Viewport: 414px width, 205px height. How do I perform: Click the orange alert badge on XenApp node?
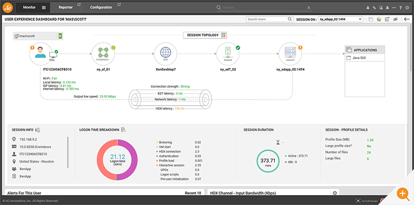[300, 48]
